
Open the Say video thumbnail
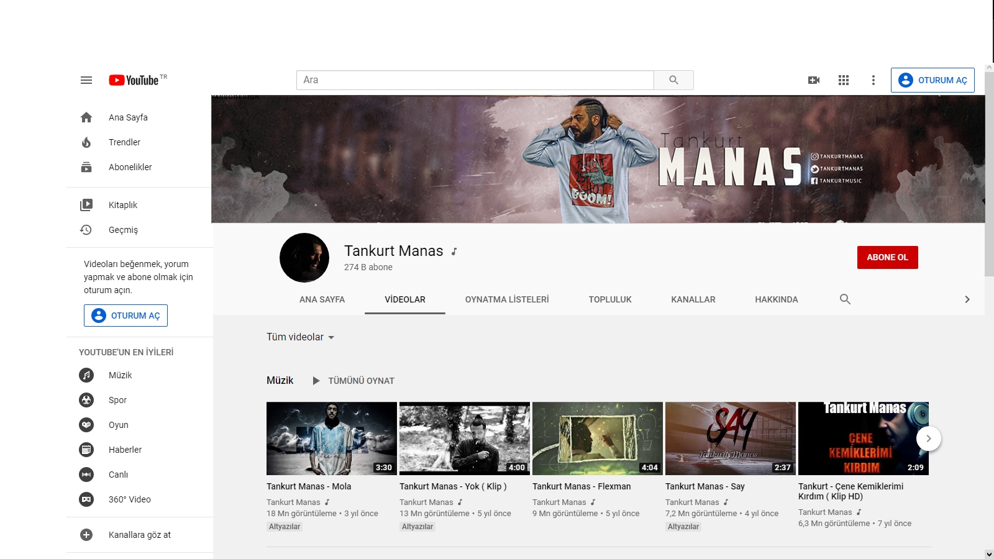(x=731, y=439)
